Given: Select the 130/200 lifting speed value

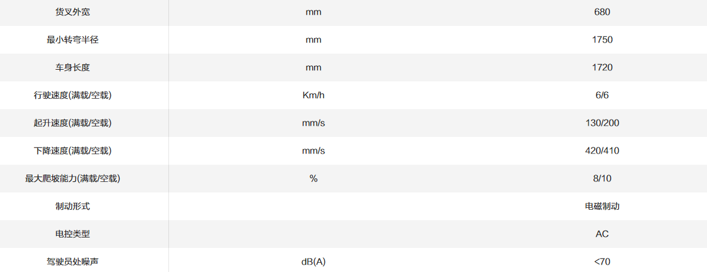Looking at the screenshot, I should coord(602,123).
